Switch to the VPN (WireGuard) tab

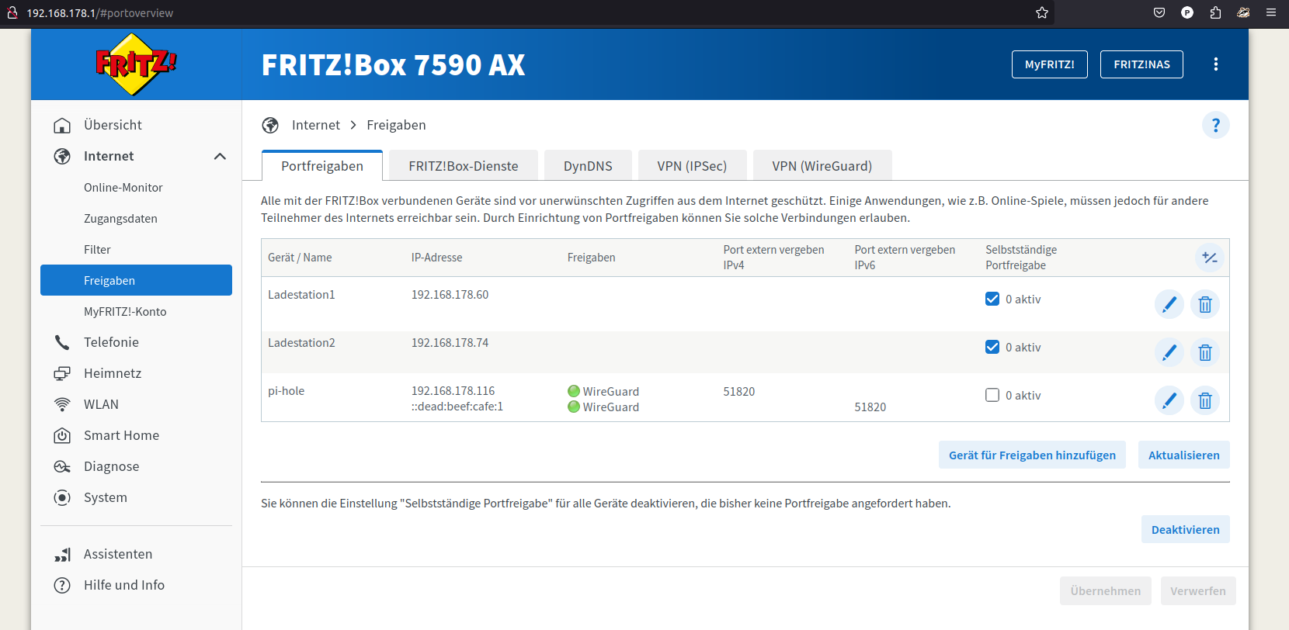click(822, 166)
